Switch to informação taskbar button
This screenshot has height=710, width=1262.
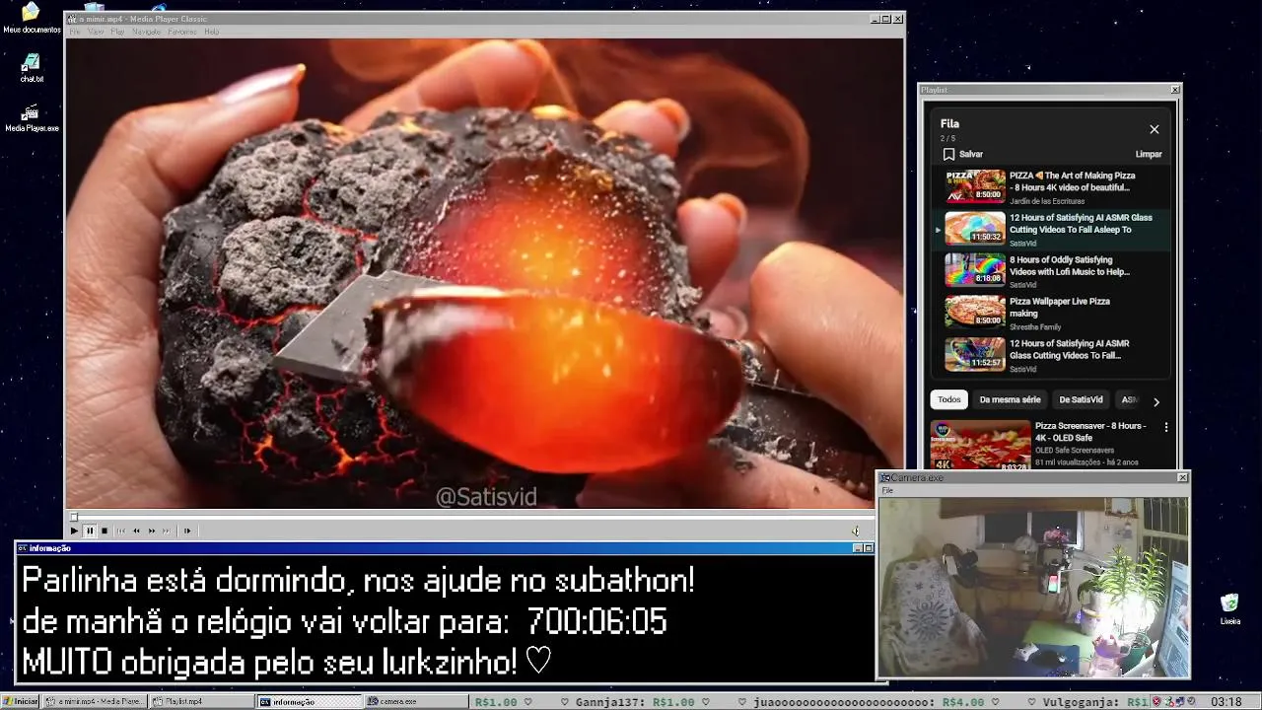[x=310, y=701]
